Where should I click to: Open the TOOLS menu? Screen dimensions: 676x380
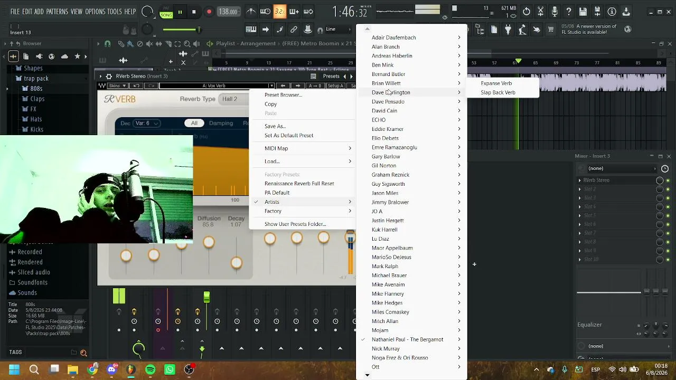tap(115, 12)
